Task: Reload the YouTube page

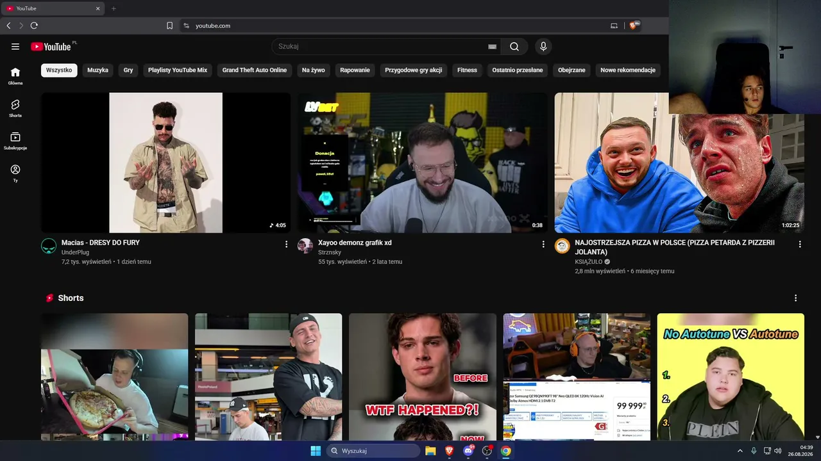Action: [34, 26]
